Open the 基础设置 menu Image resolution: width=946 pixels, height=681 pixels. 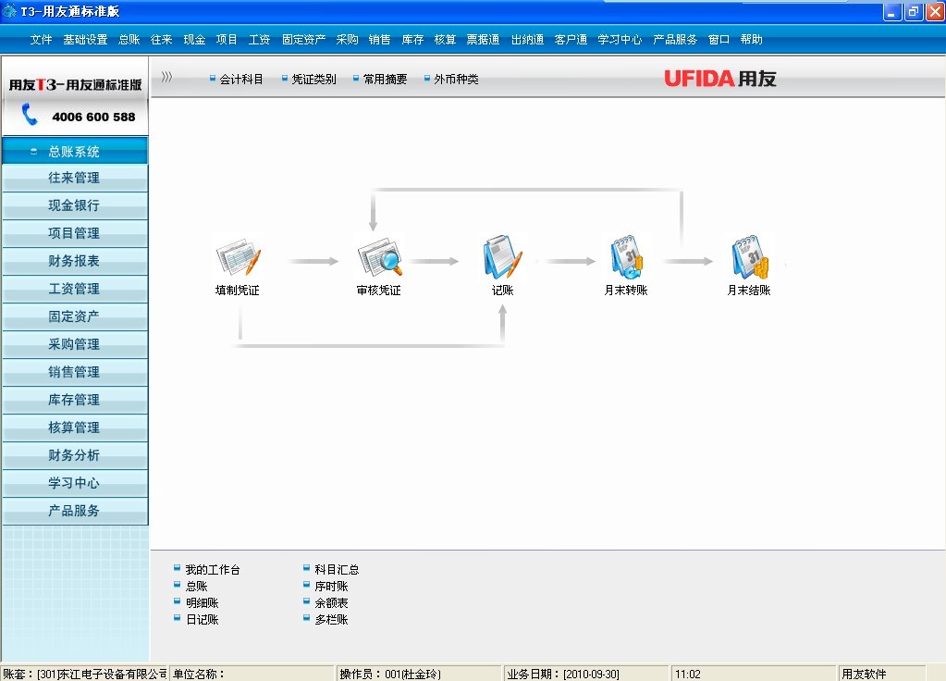point(85,39)
